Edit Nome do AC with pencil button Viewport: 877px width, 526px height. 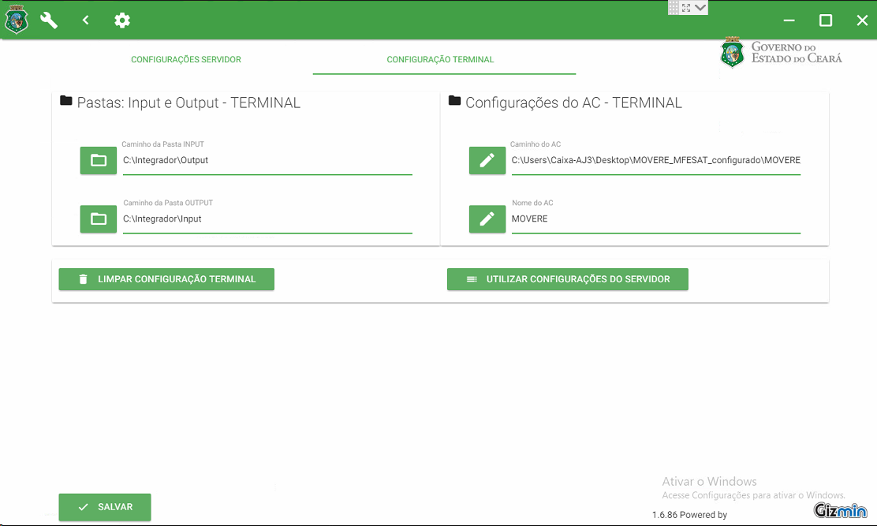click(x=487, y=218)
